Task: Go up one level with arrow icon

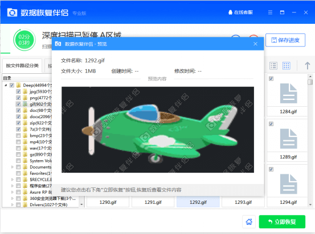Action: [x=307, y=65]
